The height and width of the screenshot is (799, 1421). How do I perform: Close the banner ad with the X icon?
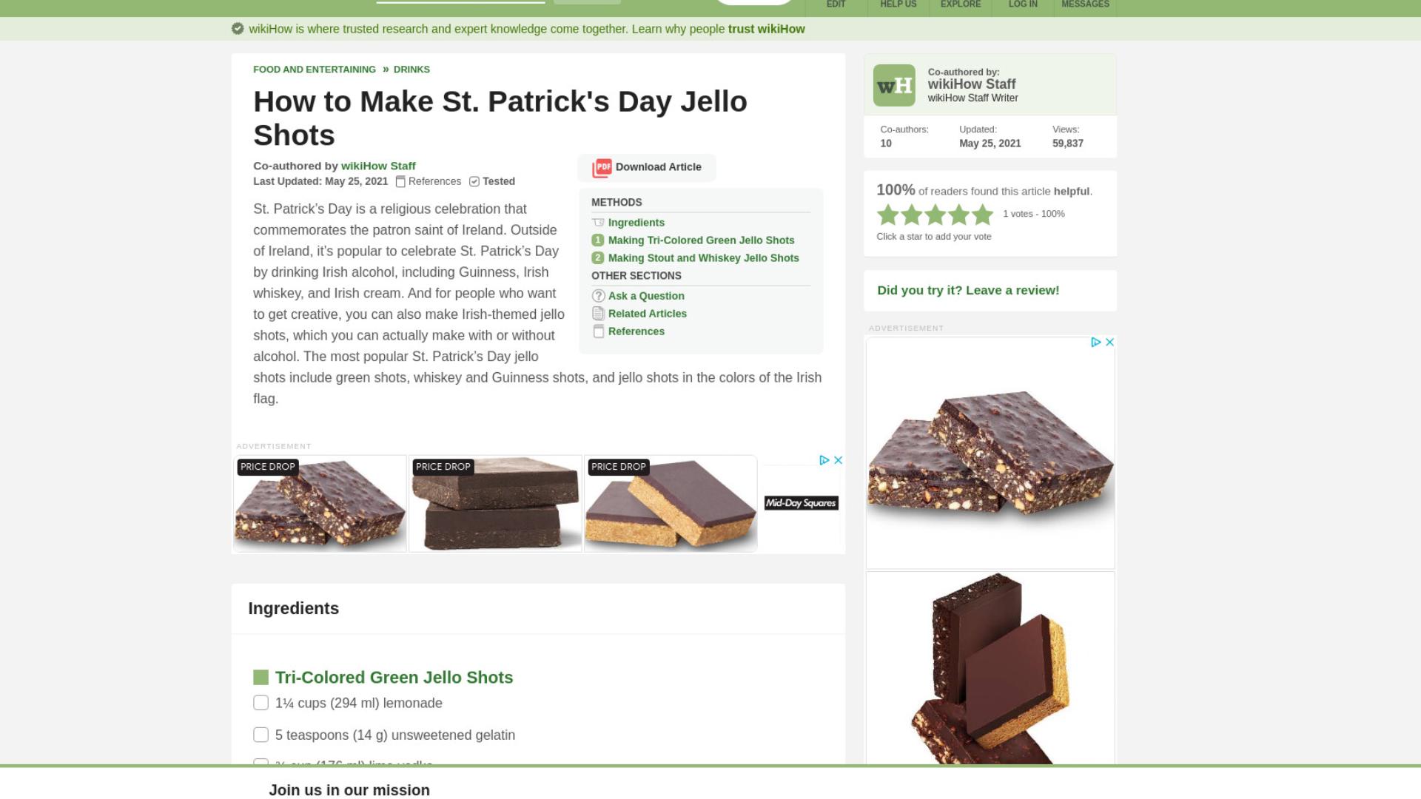tap(839, 460)
